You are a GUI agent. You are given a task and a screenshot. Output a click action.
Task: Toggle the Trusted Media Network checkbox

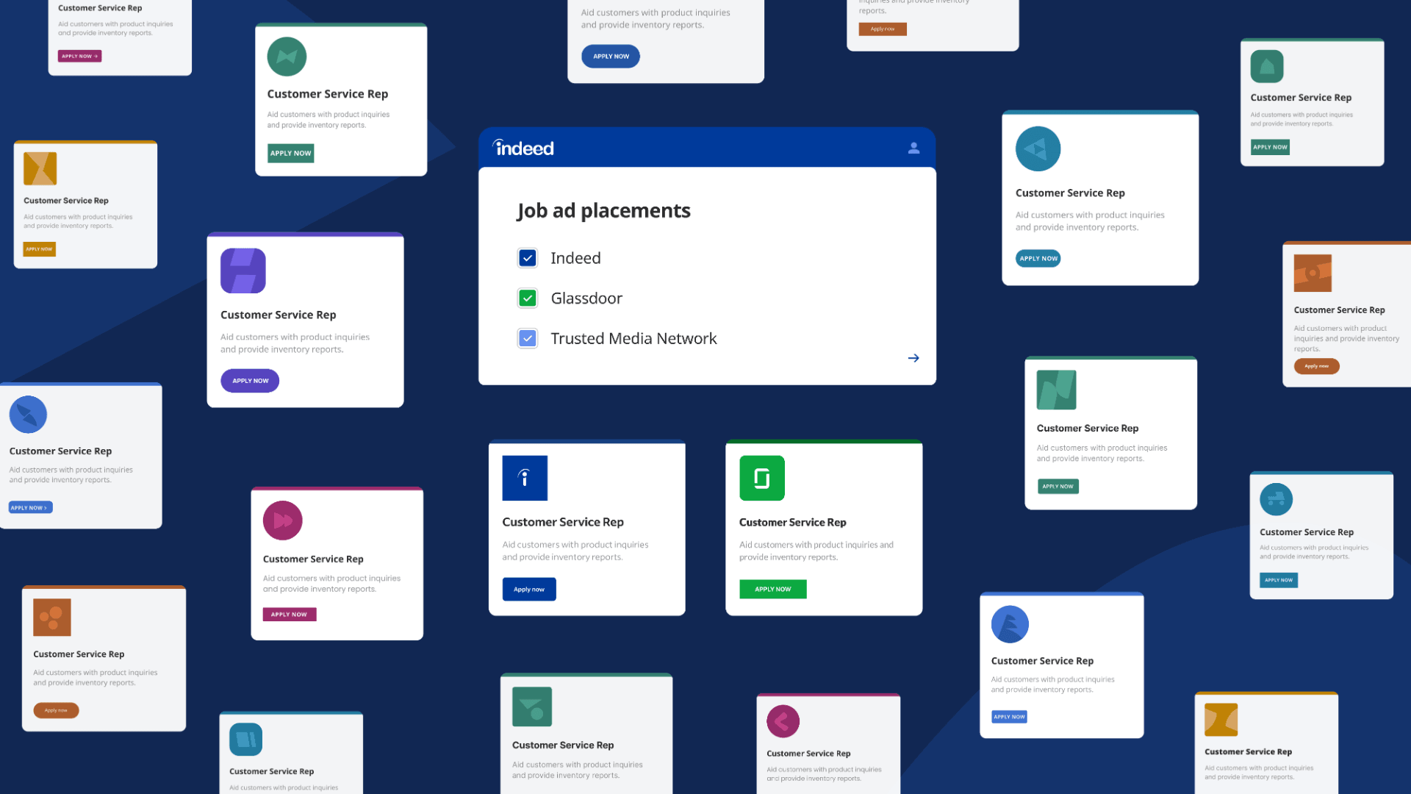click(528, 338)
